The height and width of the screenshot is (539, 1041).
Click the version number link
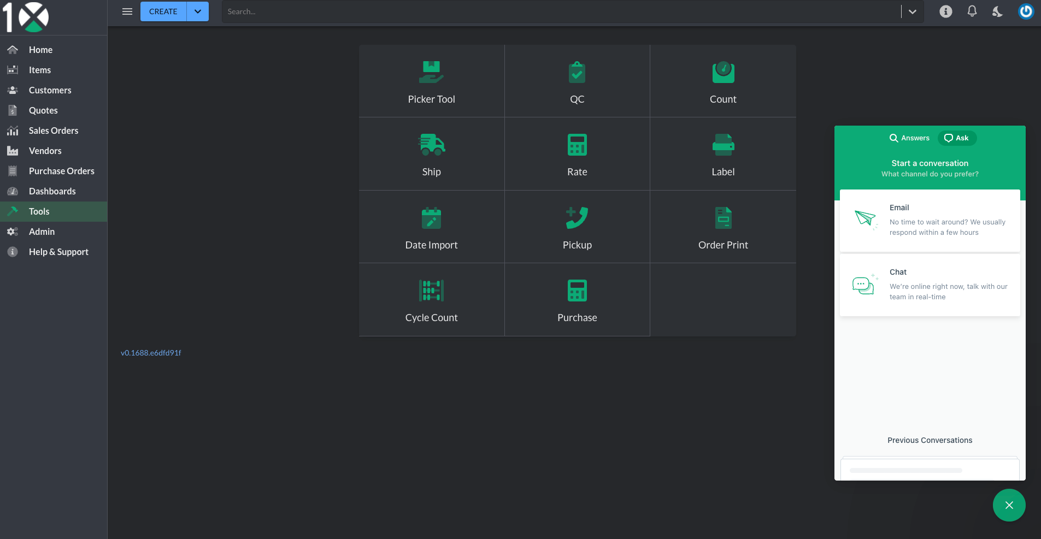(x=151, y=353)
